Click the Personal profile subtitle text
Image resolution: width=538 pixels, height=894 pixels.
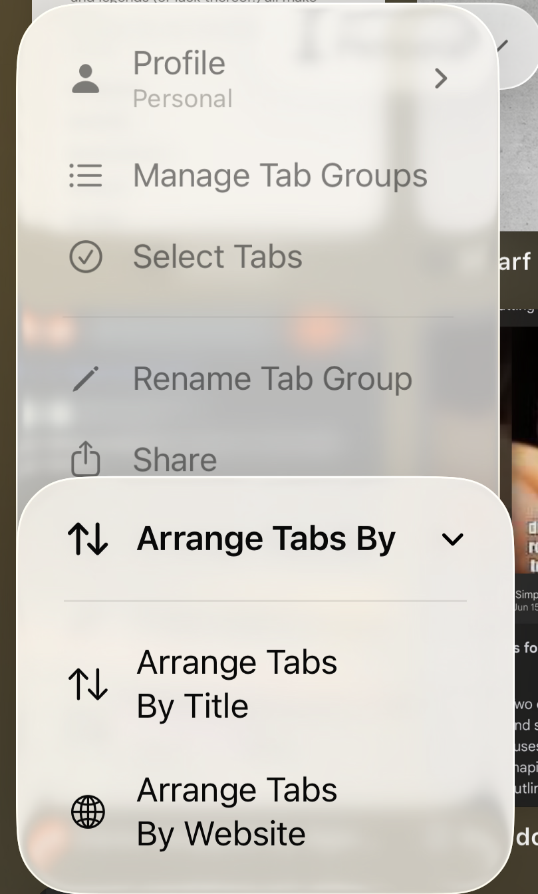[183, 99]
